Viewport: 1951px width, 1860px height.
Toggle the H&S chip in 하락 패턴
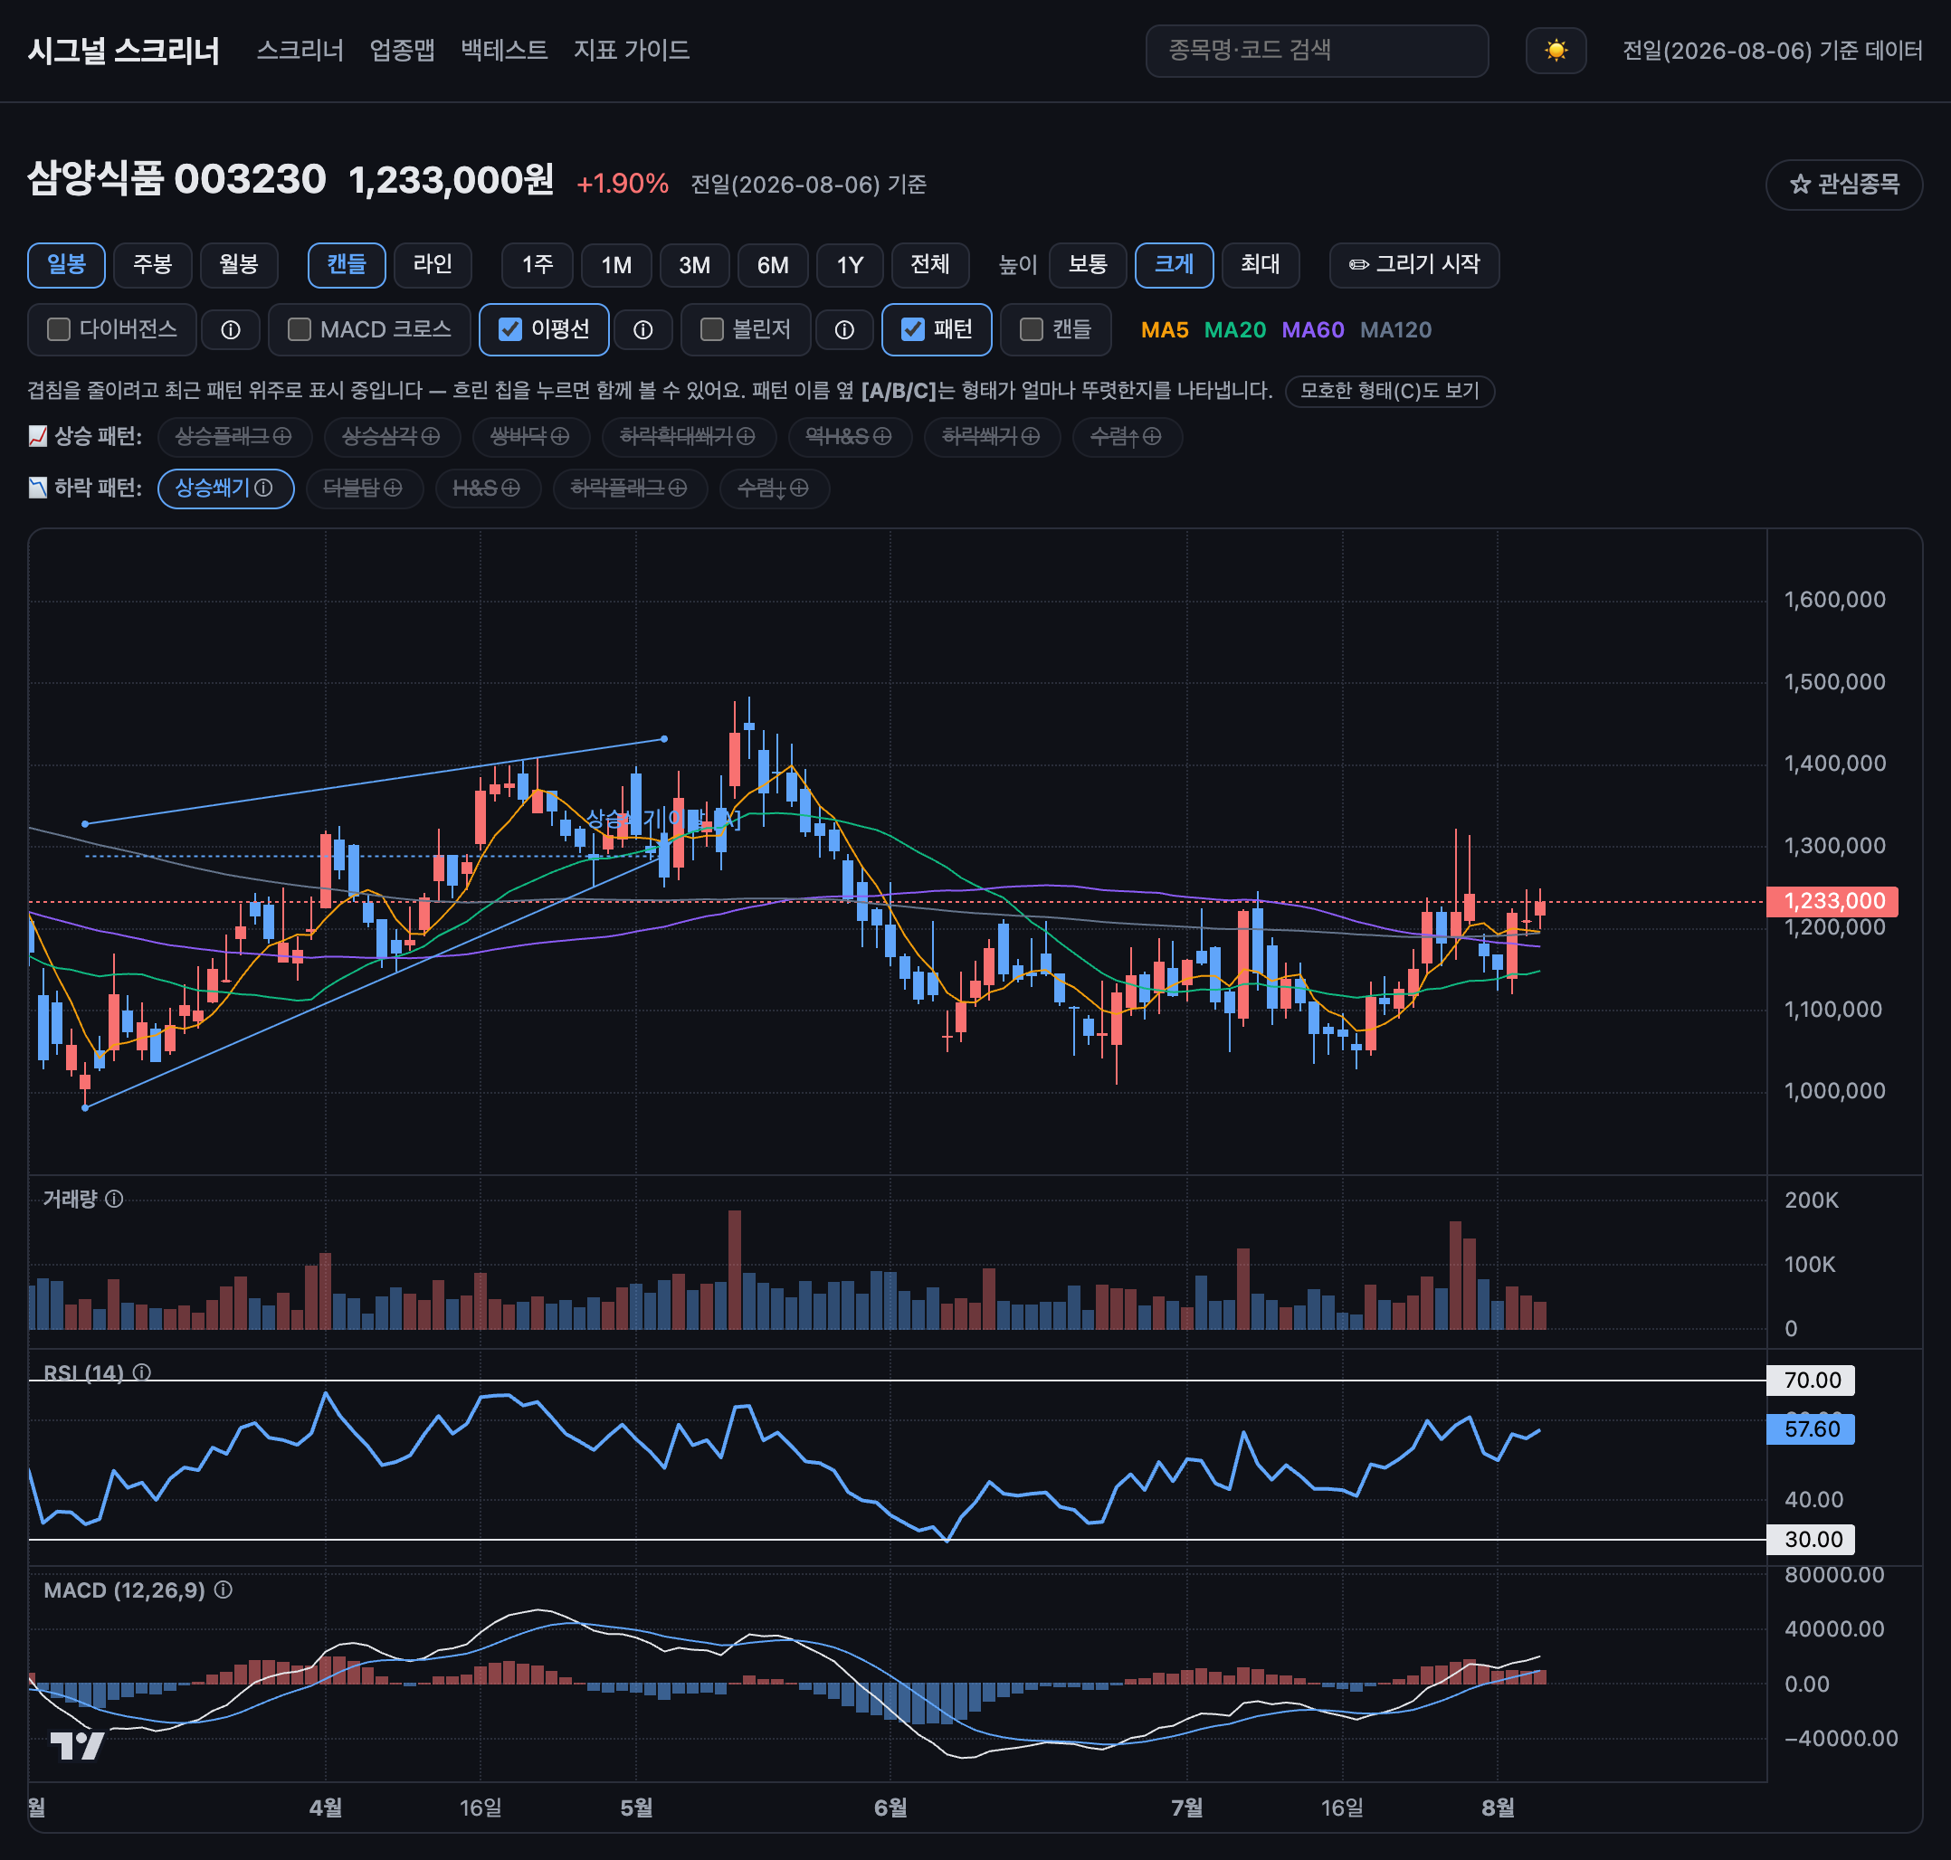coord(487,488)
